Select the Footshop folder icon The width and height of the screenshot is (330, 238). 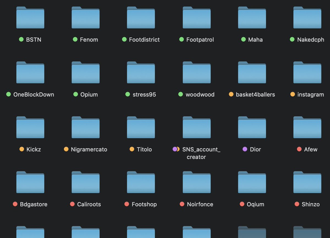coord(141,182)
